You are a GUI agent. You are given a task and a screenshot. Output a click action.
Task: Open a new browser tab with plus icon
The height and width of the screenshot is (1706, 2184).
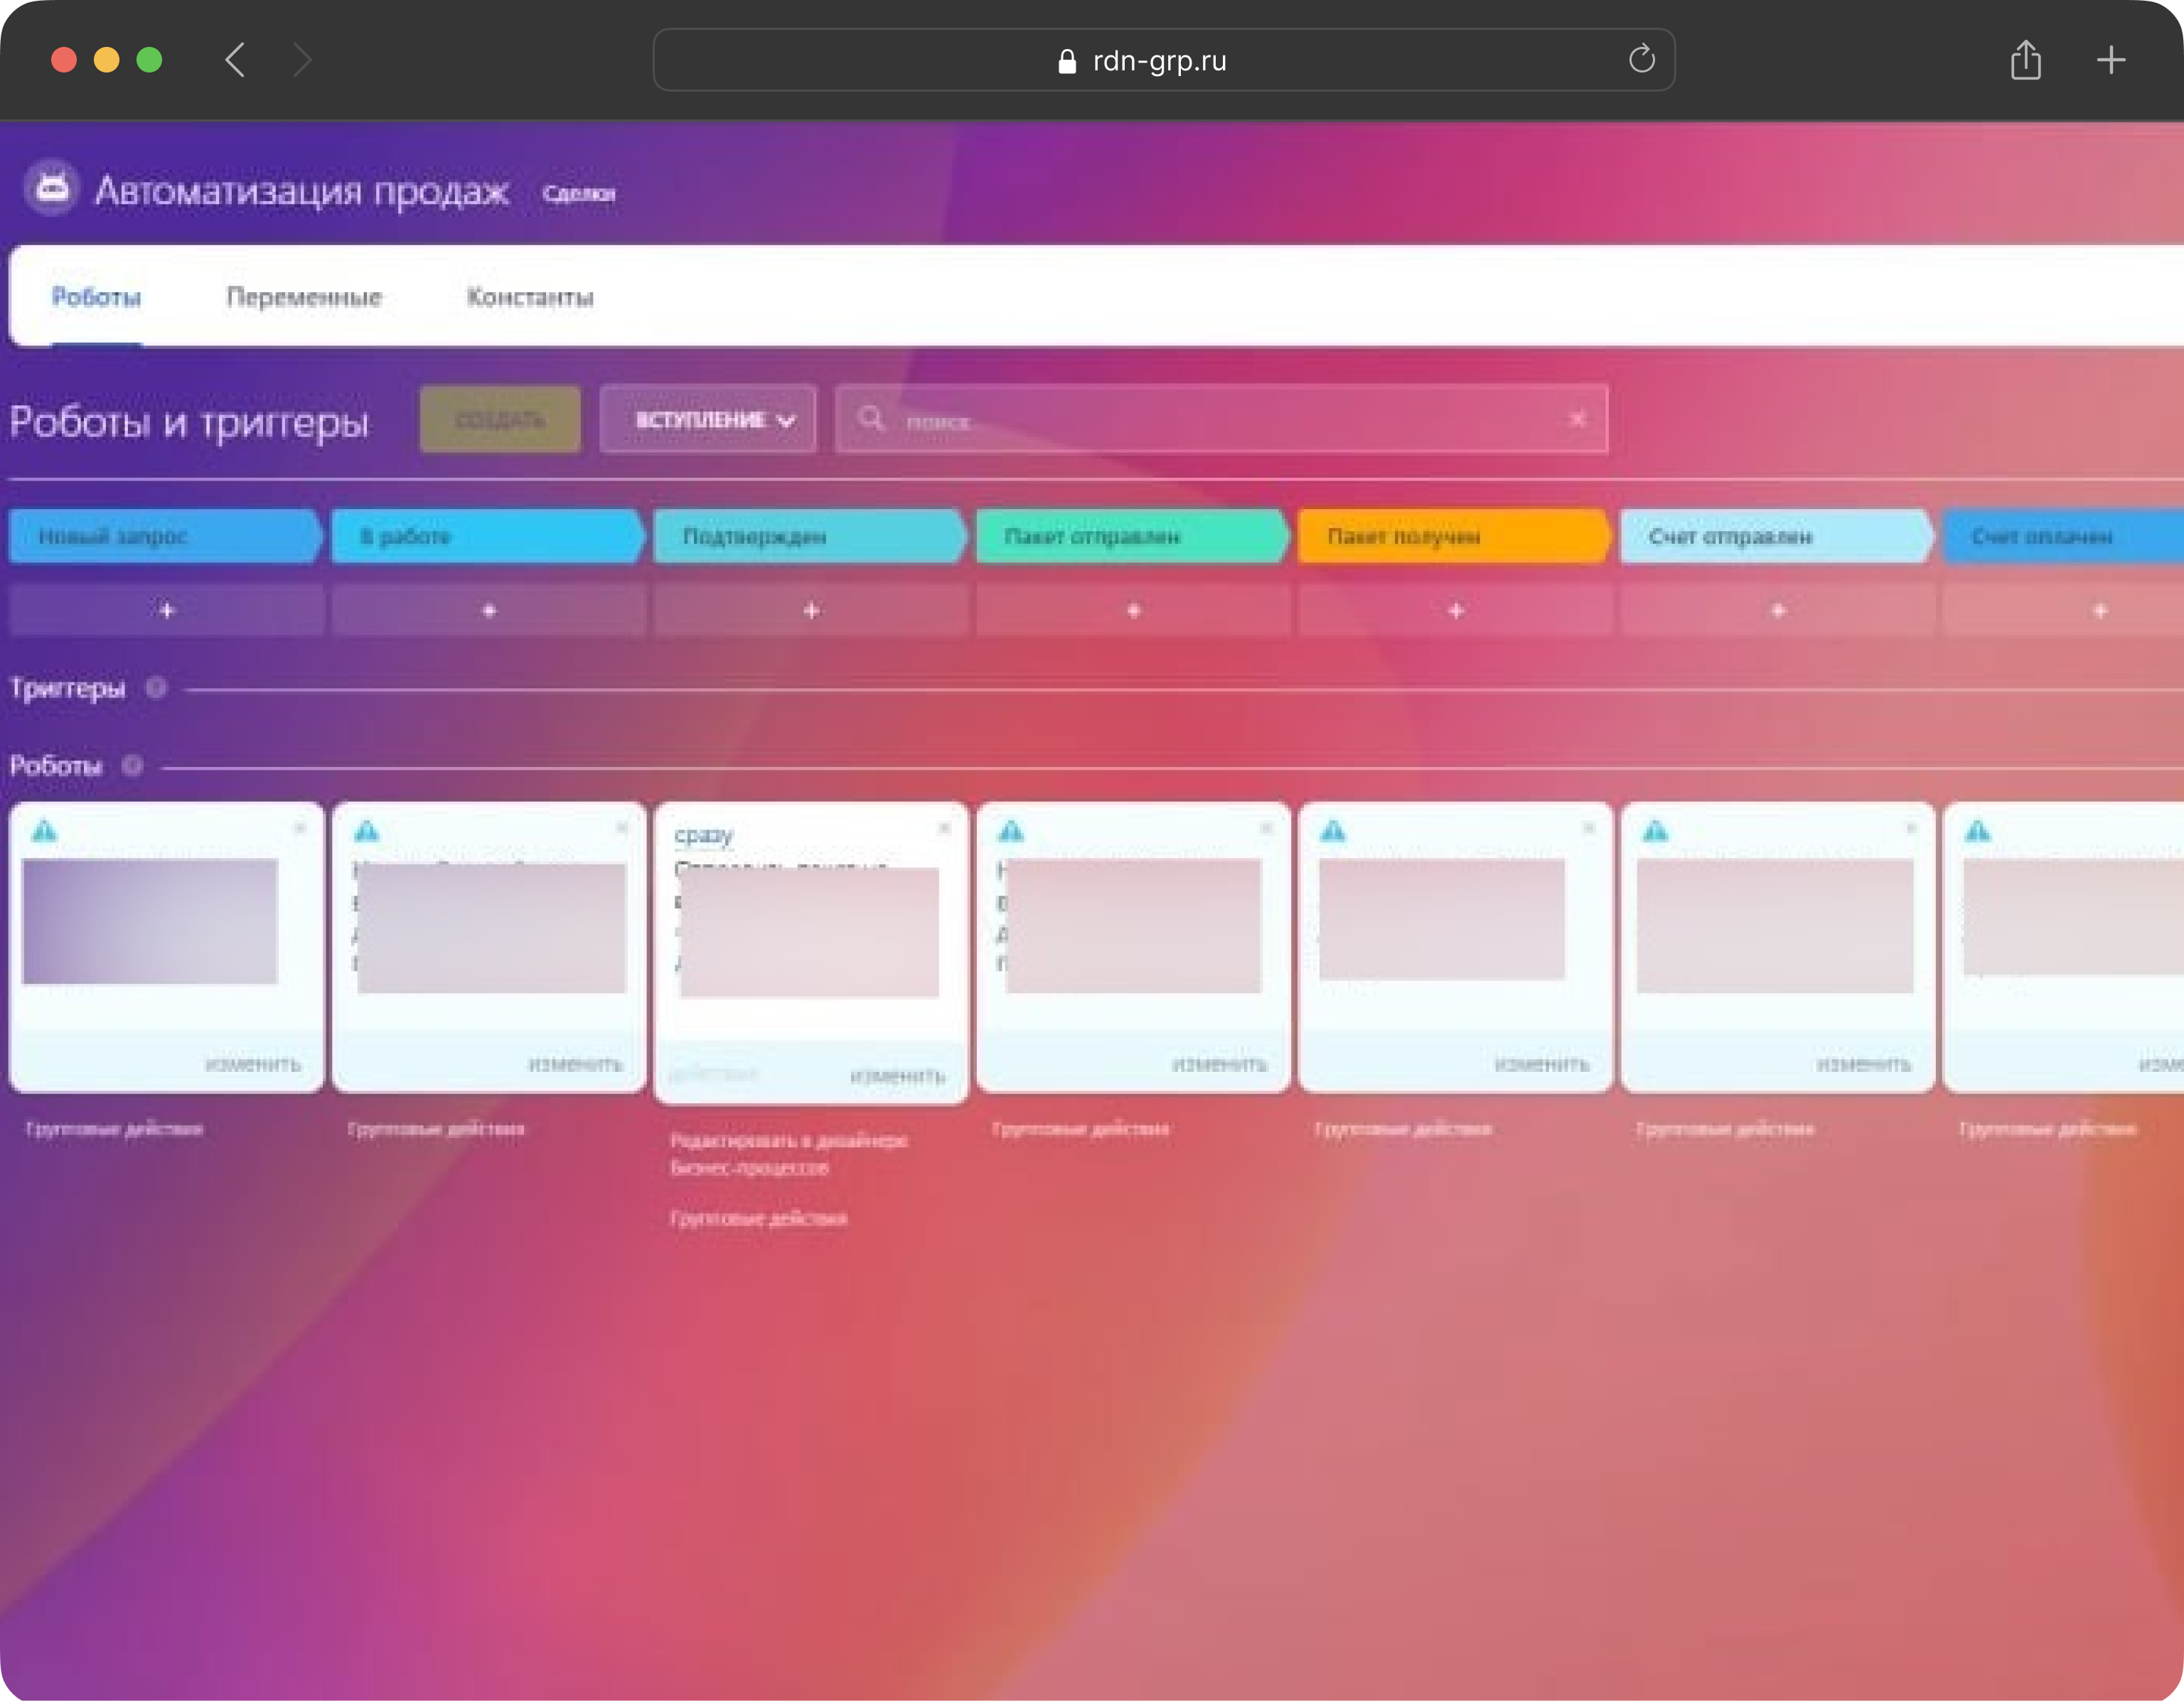click(2110, 60)
